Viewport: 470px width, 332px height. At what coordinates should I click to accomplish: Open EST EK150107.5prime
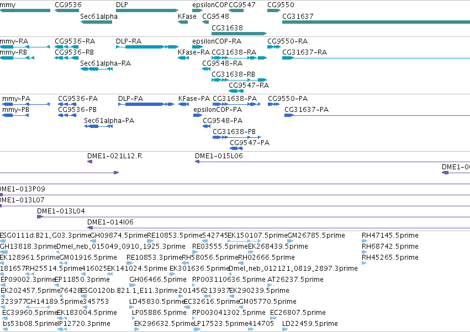point(244,241)
